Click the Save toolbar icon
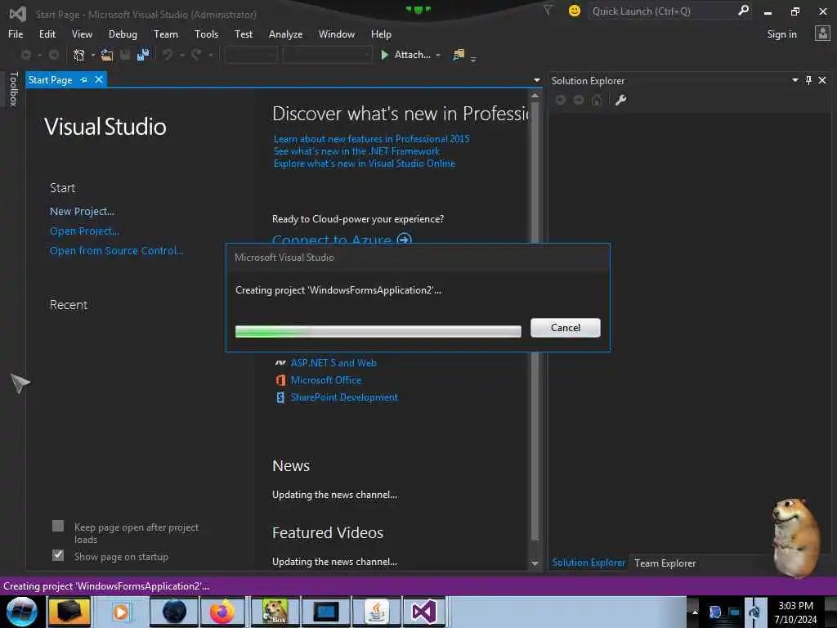 click(125, 55)
